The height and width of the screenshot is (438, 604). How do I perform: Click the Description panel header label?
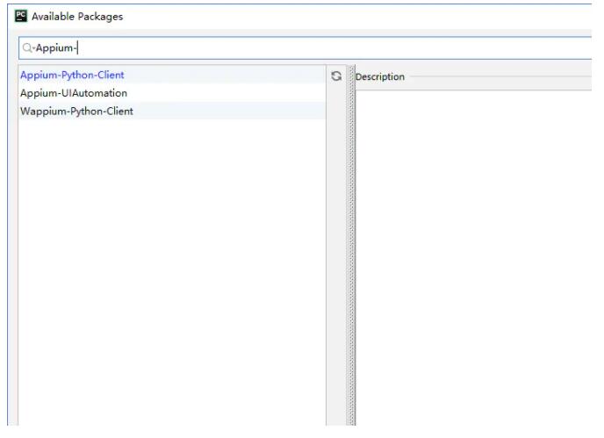[380, 77]
